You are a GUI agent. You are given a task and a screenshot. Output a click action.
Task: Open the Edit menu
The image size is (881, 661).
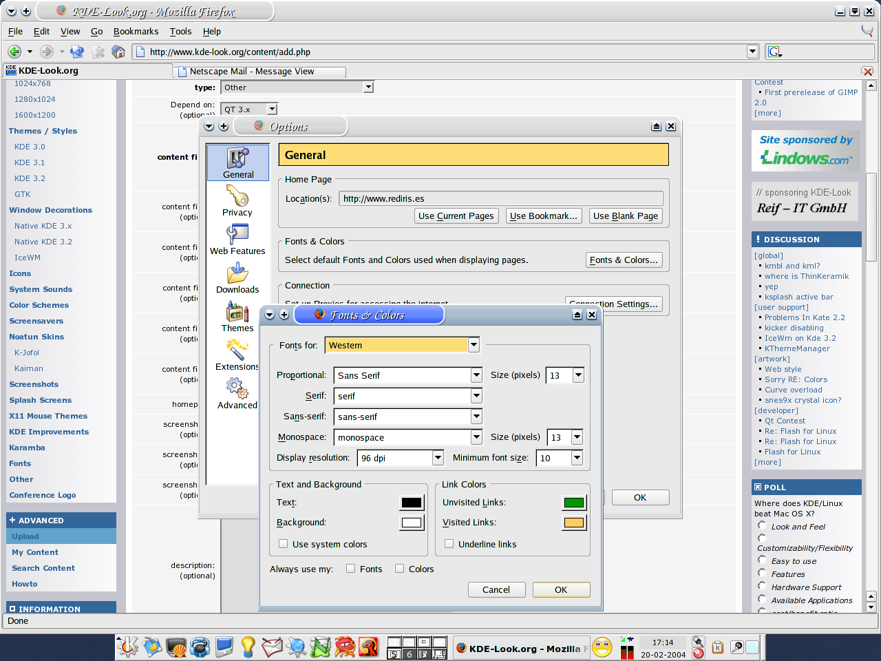point(41,31)
